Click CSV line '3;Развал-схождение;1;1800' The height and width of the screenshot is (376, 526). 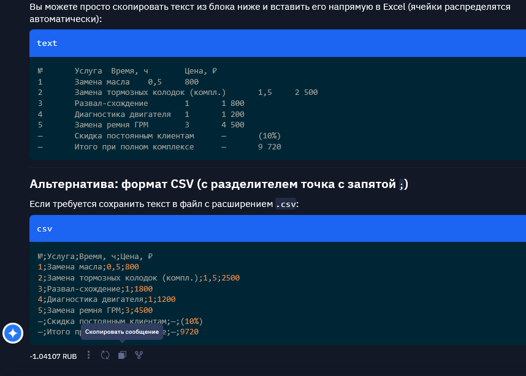point(95,289)
